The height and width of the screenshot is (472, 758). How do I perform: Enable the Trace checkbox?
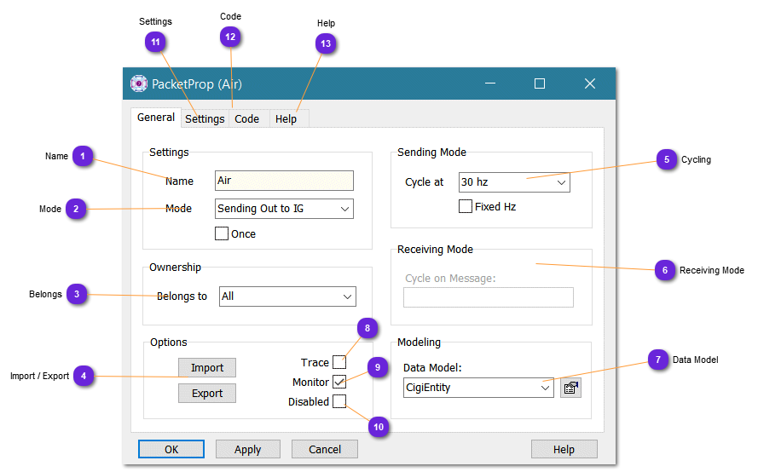pyautogui.click(x=339, y=362)
